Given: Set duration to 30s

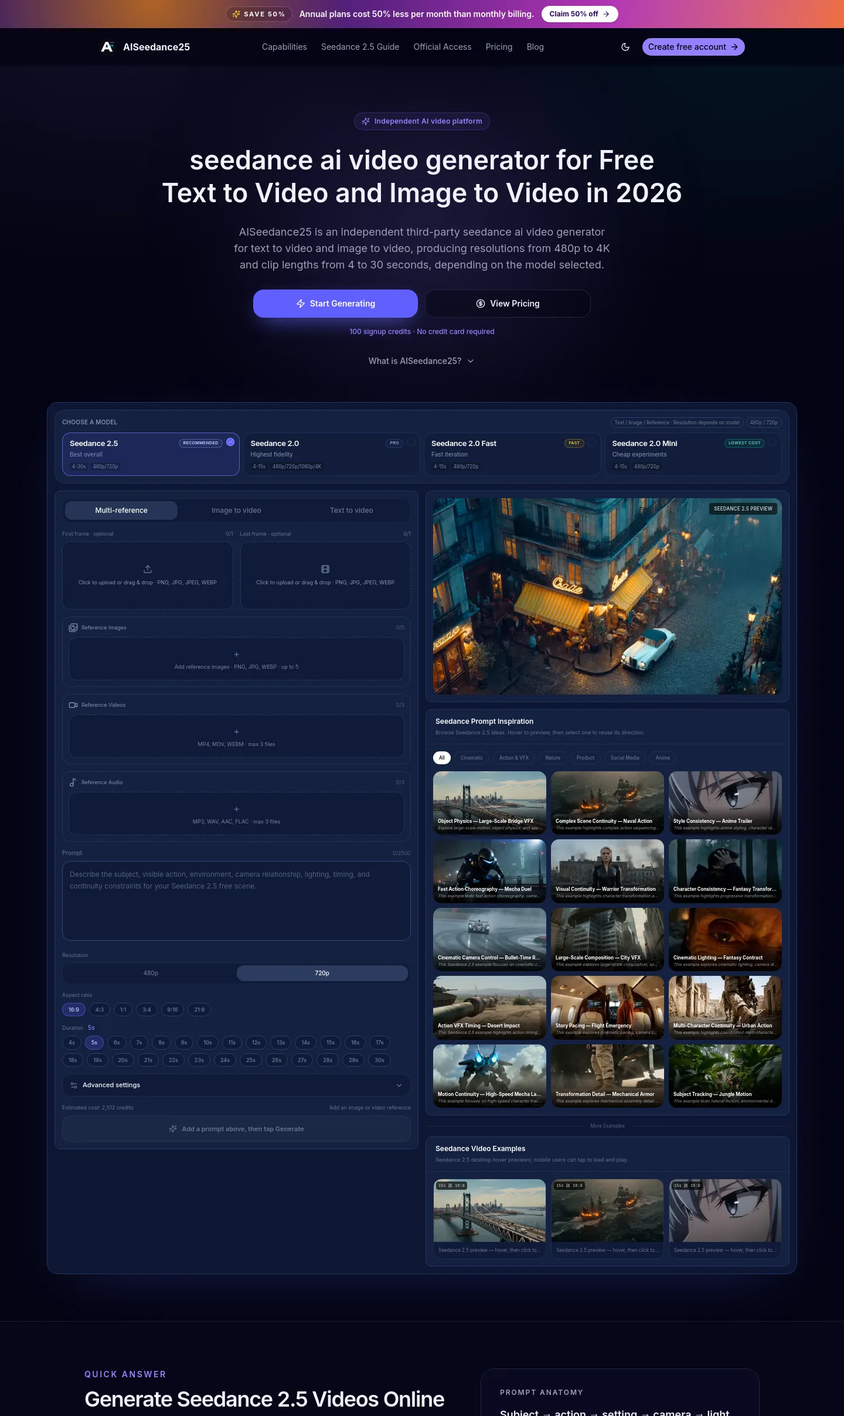Looking at the screenshot, I should tap(380, 1060).
